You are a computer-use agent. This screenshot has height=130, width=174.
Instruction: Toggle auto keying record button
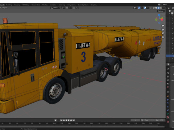pos(55,120)
